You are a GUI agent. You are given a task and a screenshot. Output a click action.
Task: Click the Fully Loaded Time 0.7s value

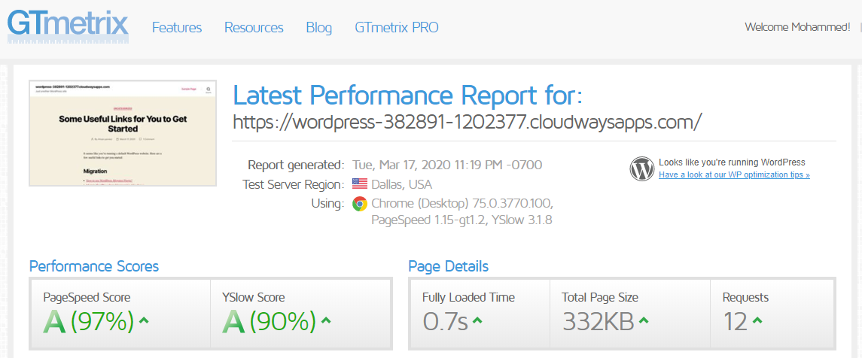(445, 323)
